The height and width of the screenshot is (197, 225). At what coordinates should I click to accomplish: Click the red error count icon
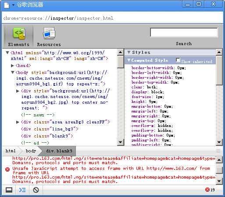[207, 190]
